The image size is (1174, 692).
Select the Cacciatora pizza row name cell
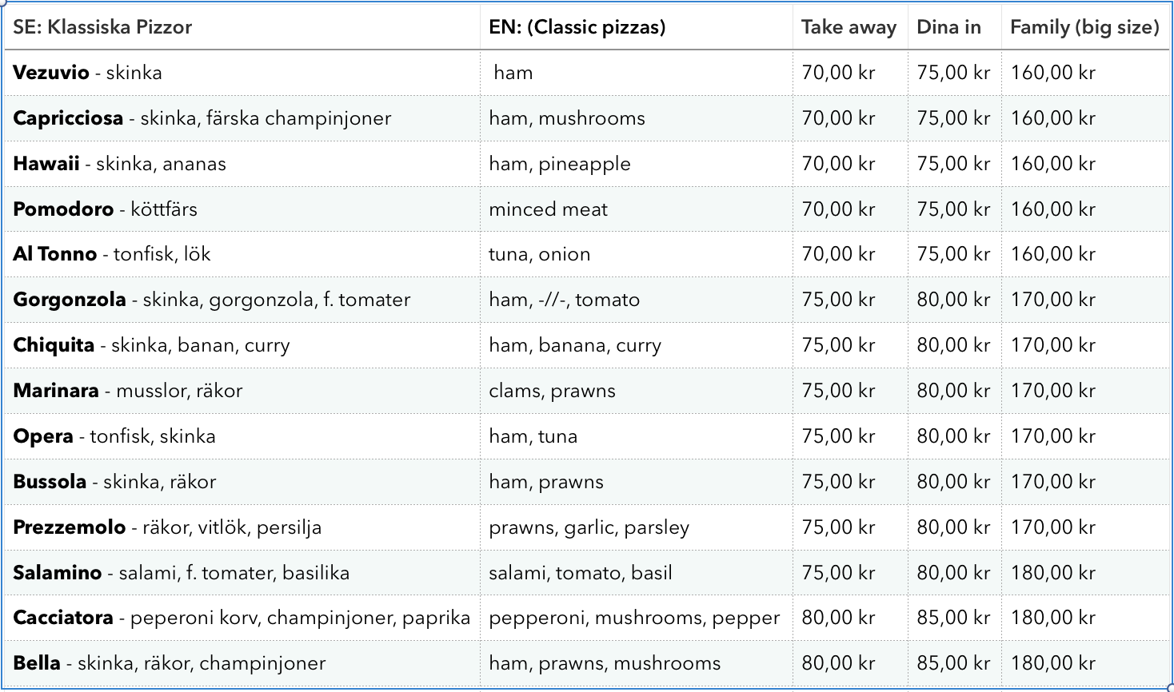click(240, 618)
